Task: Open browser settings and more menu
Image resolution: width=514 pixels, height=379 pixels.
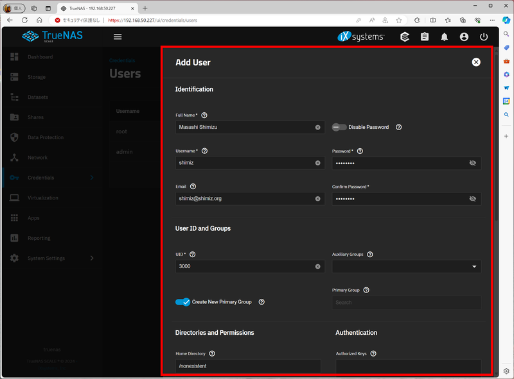Action: coord(492,21)
